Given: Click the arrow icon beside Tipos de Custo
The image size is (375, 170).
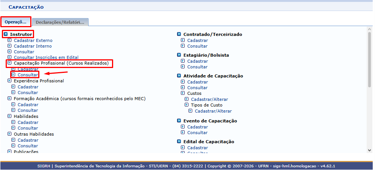Looking at the screenshot, I should tap(187, 105).
